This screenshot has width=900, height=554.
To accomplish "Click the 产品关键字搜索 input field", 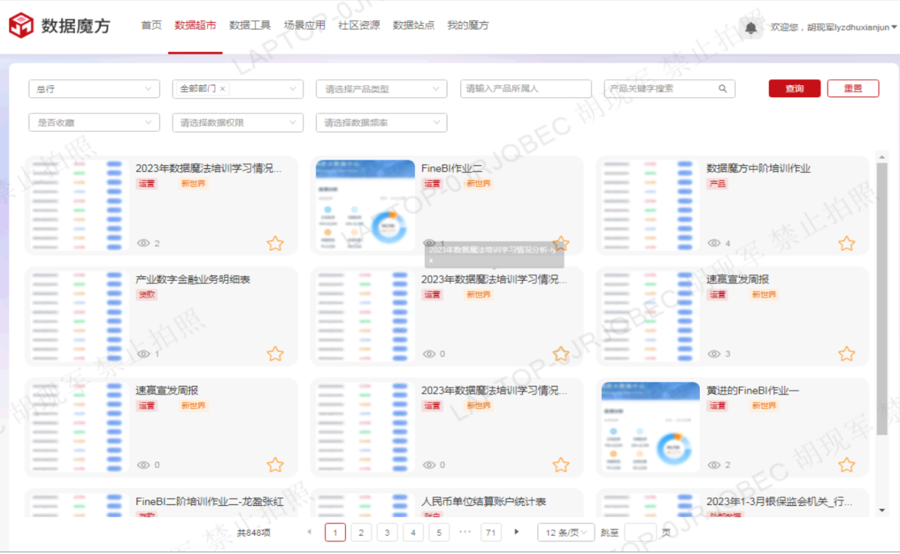I will coord(670,89).
